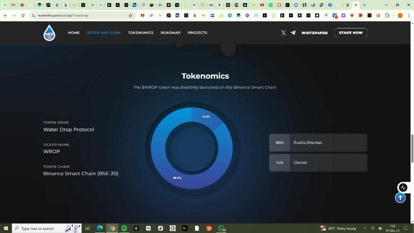
Task: Open the weather widget showing 28°C
Action: click(338, 228)
